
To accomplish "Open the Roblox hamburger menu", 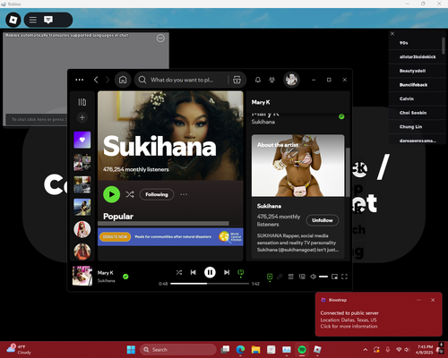I will coord(33,20).
